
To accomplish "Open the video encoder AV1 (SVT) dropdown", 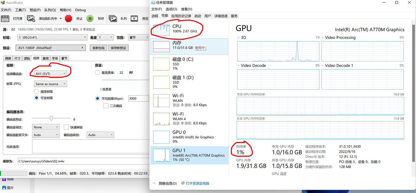I will pyautogui.click(x=51, y=74).
